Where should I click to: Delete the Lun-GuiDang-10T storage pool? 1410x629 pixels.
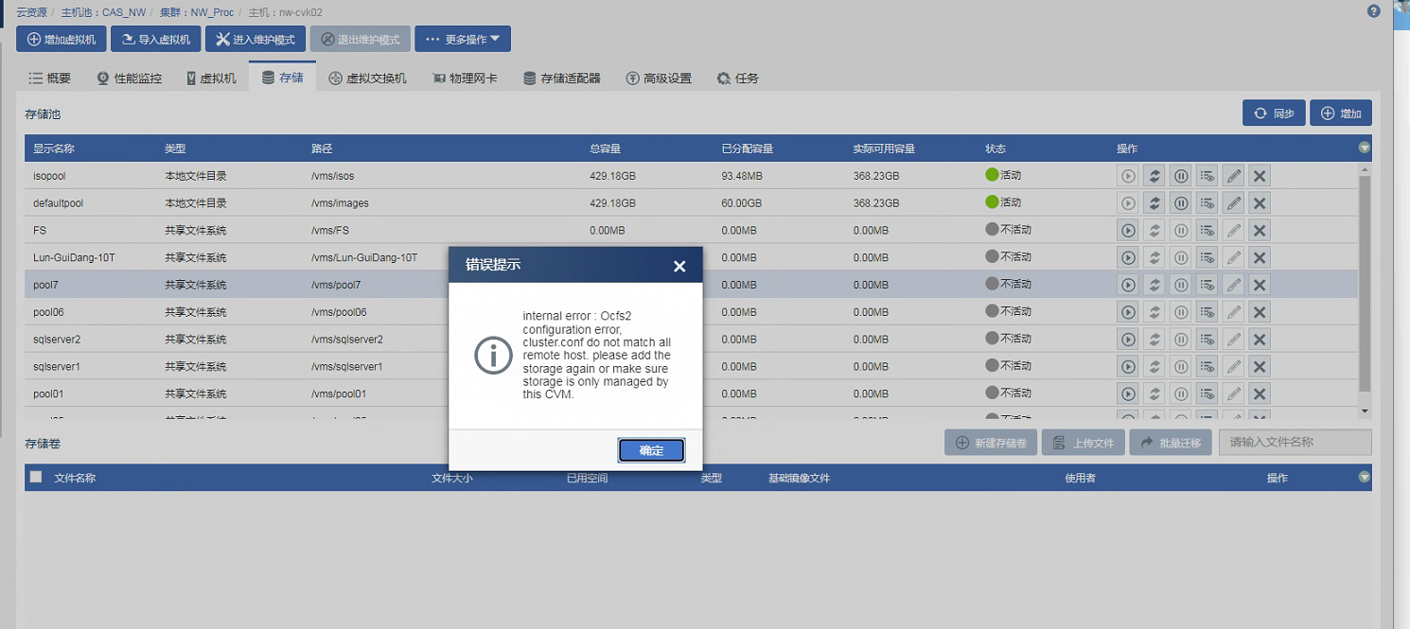coord(1260,257)
